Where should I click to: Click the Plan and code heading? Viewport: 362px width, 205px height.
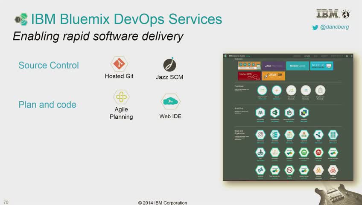tap(47, 105)
